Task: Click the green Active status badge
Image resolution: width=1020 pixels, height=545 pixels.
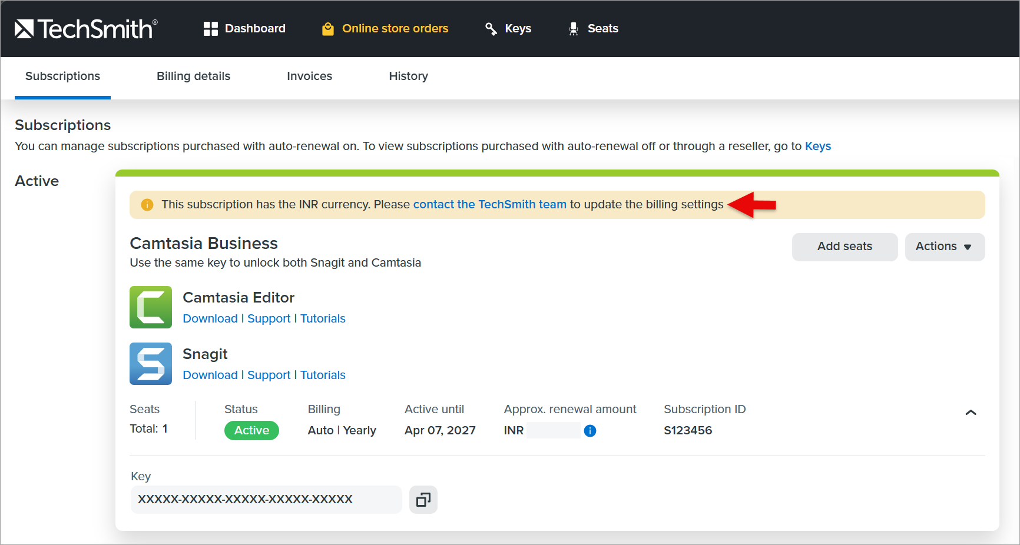Action: click(251, 431)
